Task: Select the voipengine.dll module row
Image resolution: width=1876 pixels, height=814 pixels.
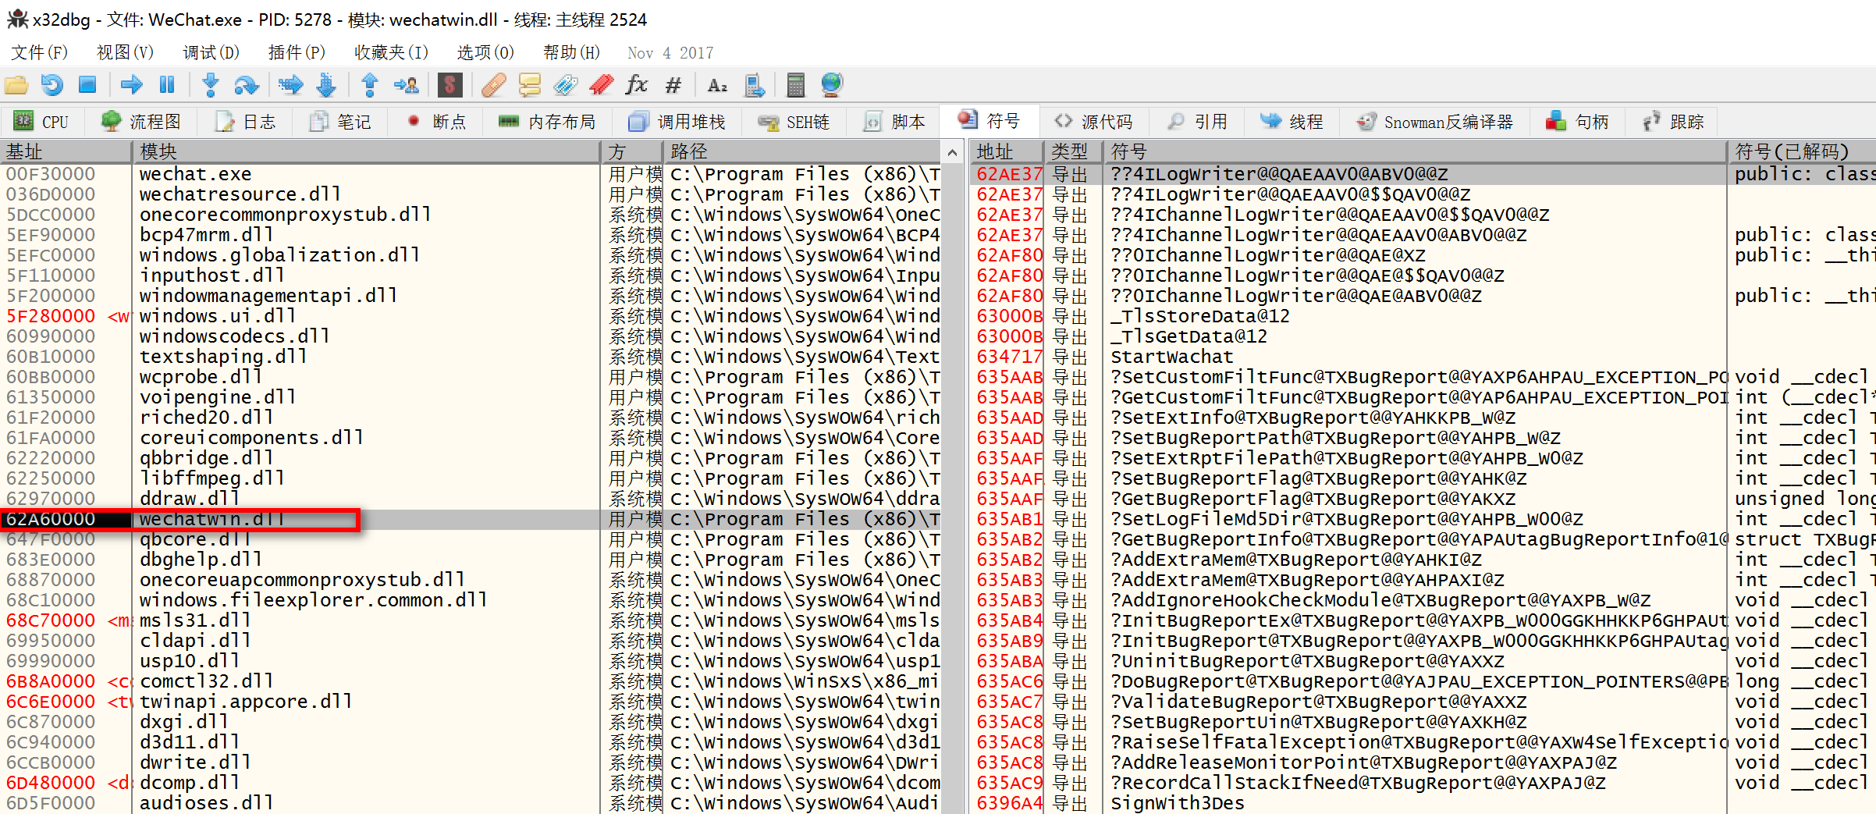Action: 471,397
